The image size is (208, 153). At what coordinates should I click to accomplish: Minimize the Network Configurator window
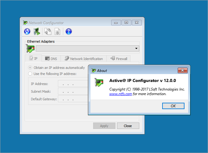(x=116, y=23)
